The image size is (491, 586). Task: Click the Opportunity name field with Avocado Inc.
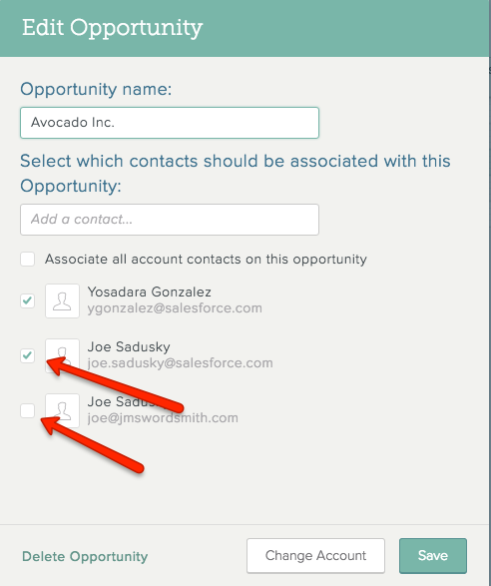tap(170, 123)
